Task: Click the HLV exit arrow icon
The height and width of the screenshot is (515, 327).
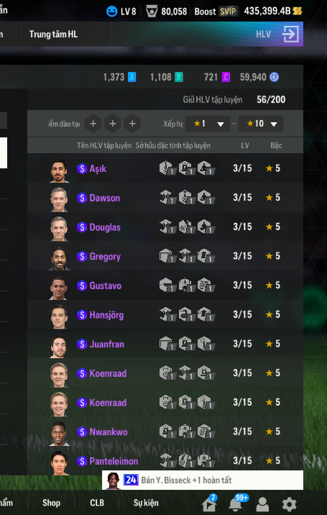Action: pyautogui.click(x=290, y=34)
